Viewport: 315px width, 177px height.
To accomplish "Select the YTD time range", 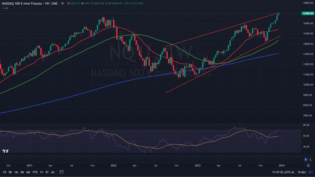I will 34,172.
